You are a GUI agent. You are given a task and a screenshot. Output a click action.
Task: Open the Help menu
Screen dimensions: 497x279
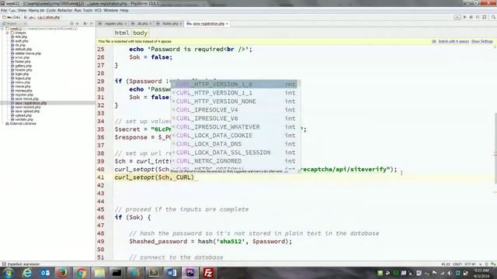tap(124, 10)
